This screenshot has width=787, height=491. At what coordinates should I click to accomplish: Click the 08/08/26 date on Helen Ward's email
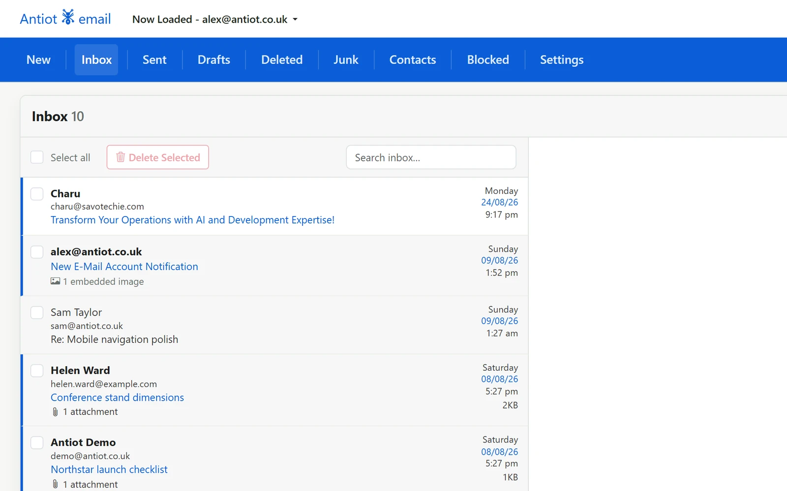click(x=499, y=379)
